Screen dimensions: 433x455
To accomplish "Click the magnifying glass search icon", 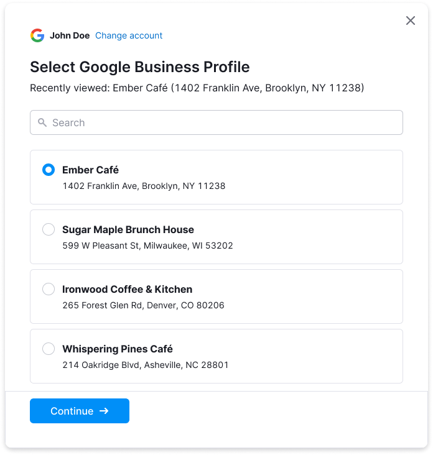I will (42, 122).
